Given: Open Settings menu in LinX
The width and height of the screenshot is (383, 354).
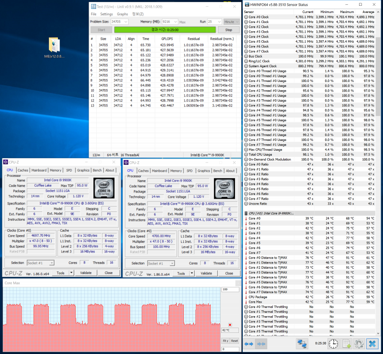Looking at the screenshot, I should click(106, 14).
